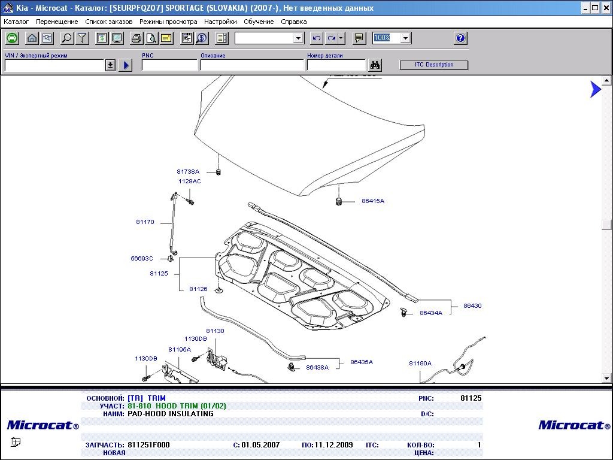Screen dimensions: 613x460
Task: Click PAD-HOOD INSULATING description text
Action: coord(171,414)
